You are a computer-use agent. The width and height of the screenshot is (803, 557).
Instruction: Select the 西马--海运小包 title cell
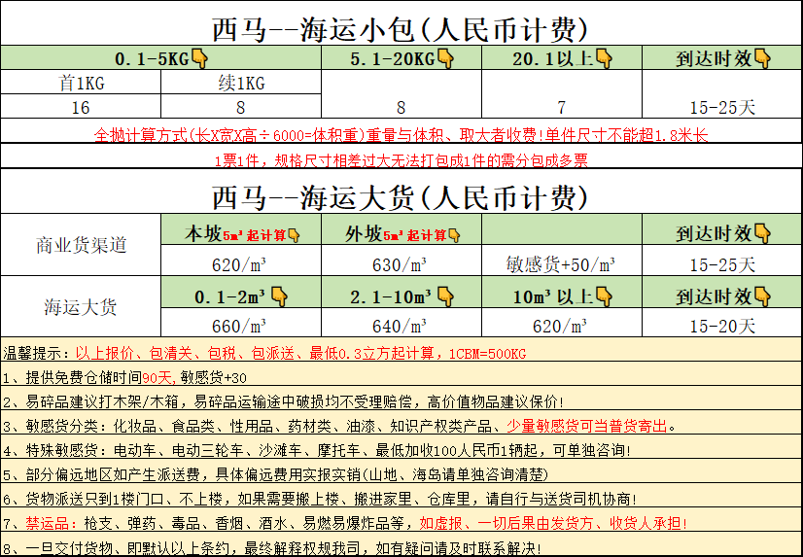pyautogui.click(x=400, y=27)
